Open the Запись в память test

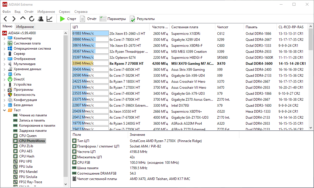pos(32,120)
